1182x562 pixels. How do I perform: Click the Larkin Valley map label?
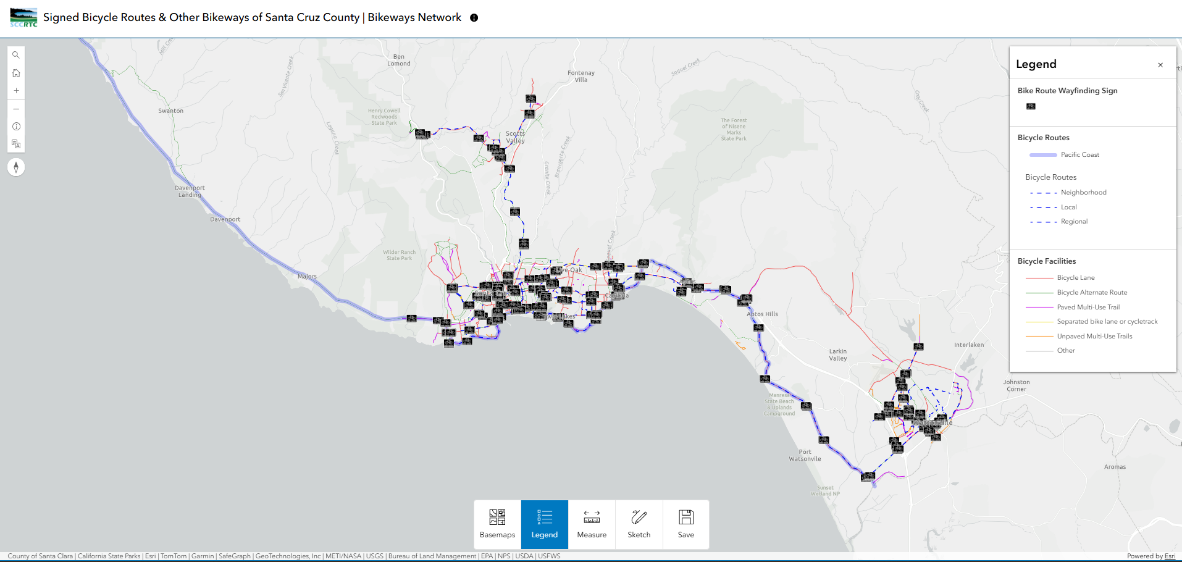pyautogui.click(x=837, y=355)
